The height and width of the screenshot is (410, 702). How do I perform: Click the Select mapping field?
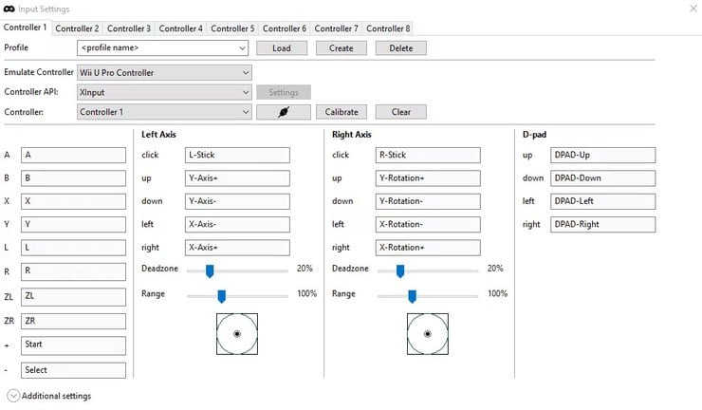pos(73,370)
